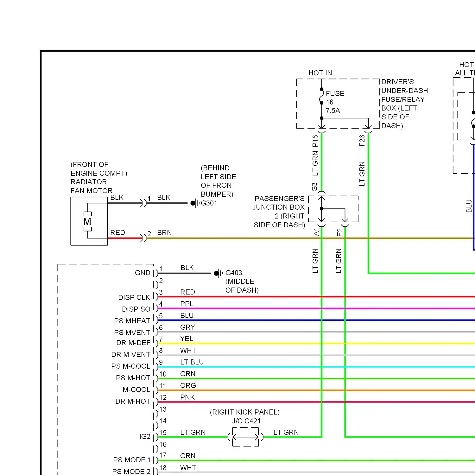Click the motor M symbol in fan motor box
Image resolution: width=475 pixels, height=475 pixels.
[87, 222]
